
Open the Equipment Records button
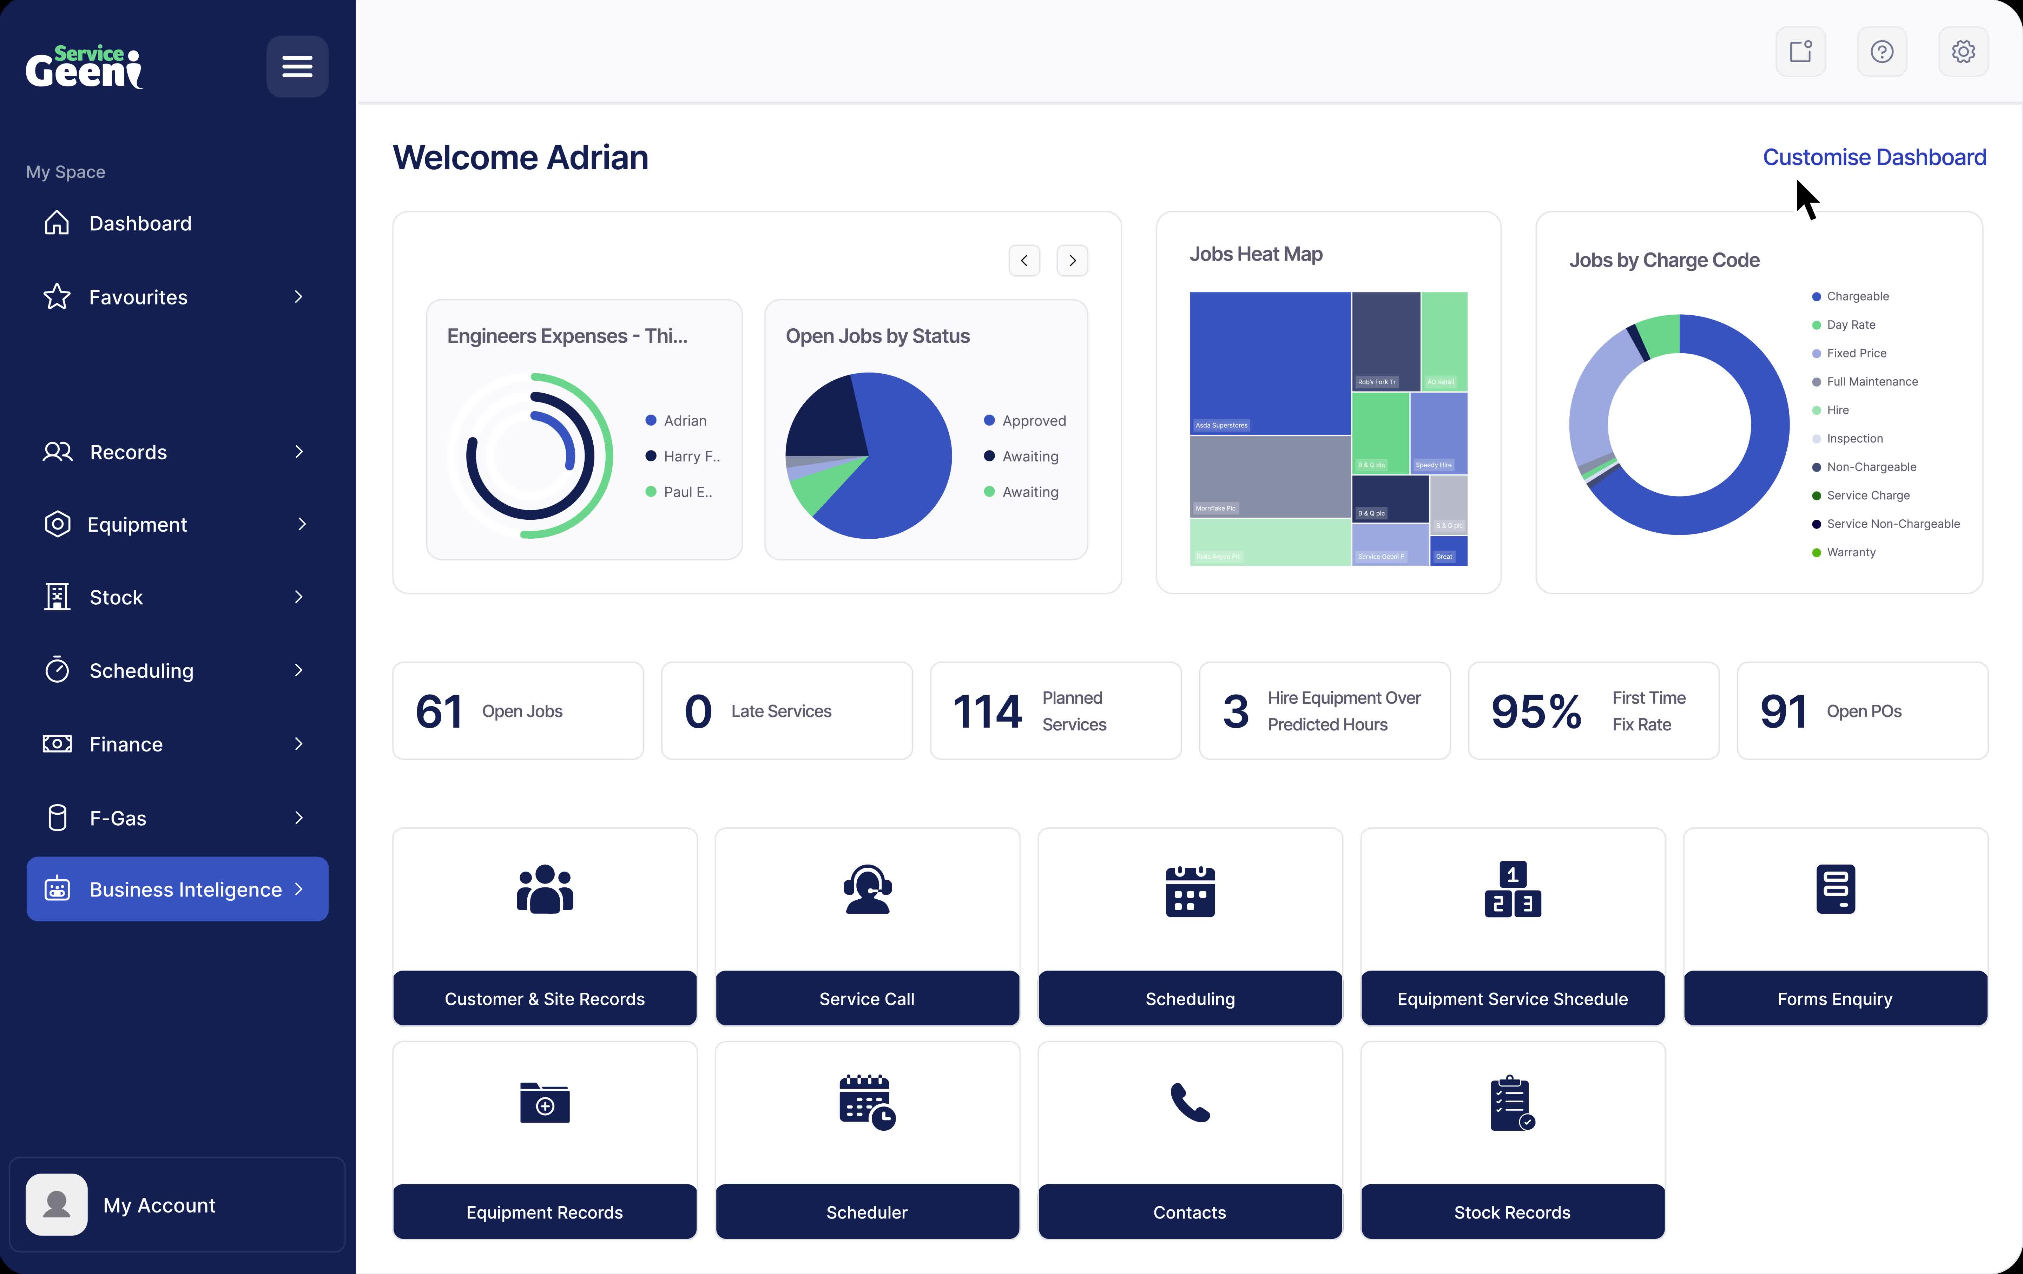coord(545,1212)
